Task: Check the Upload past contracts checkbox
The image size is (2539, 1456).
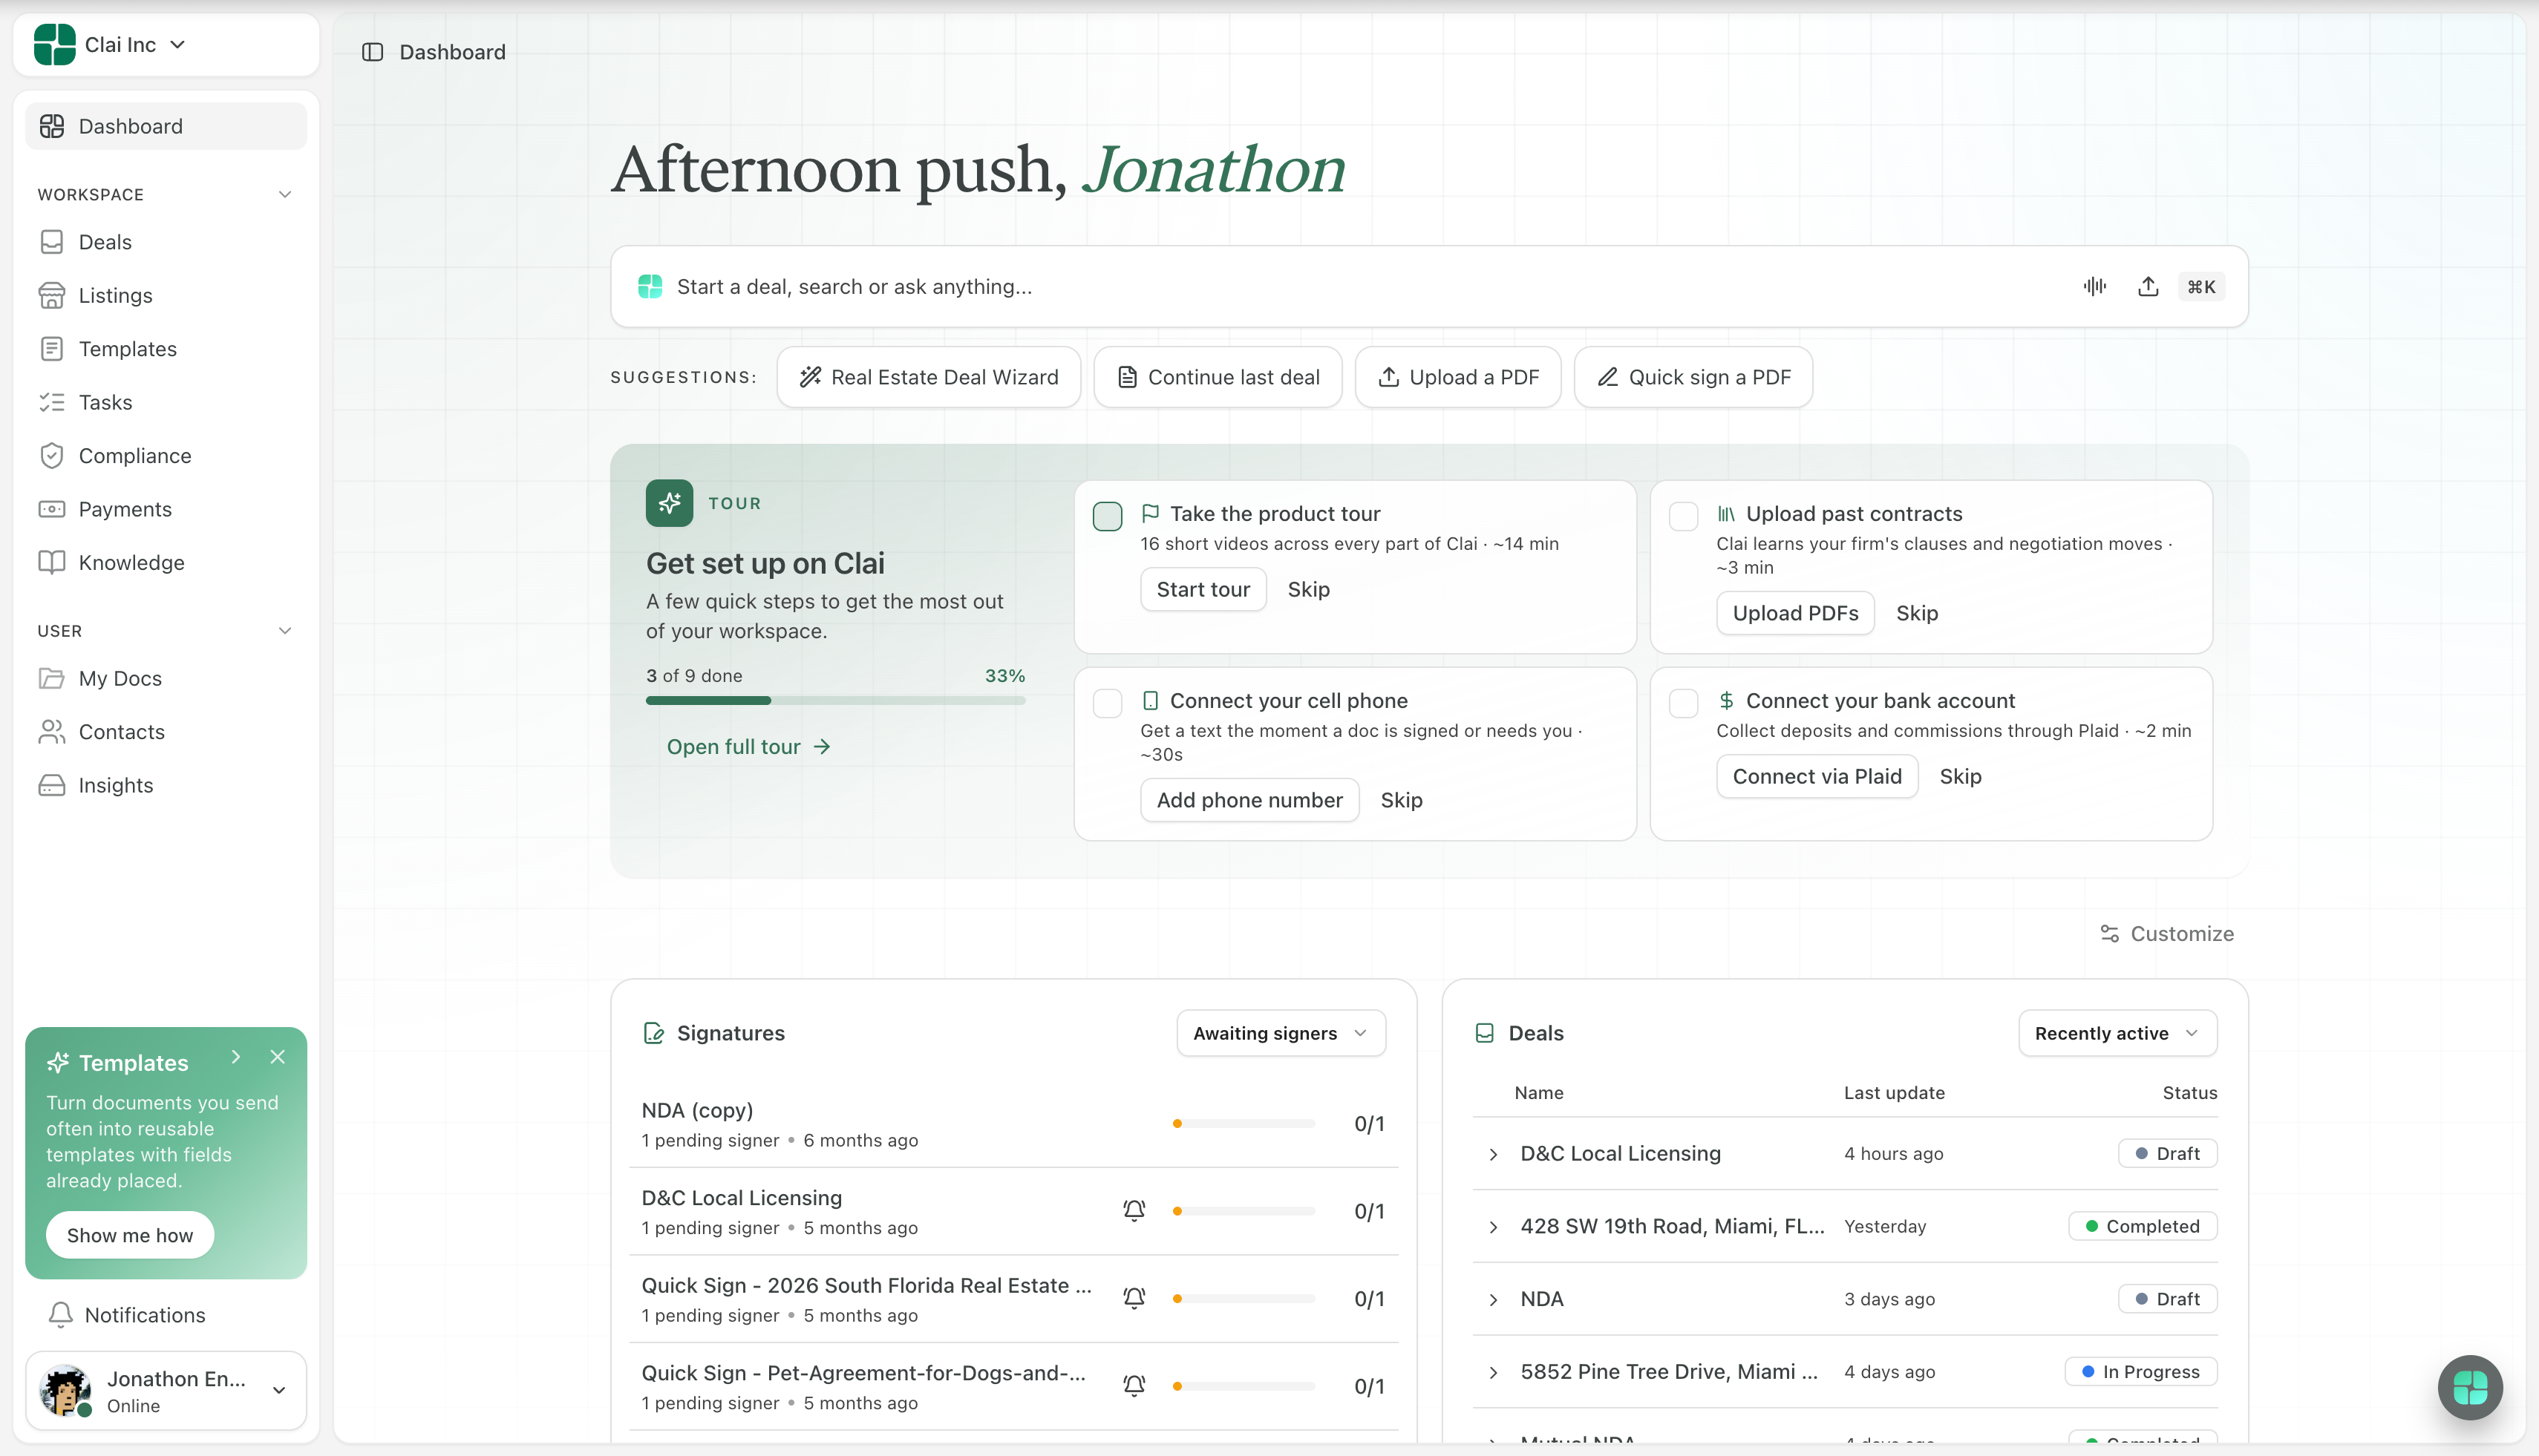Action: 1684,517
